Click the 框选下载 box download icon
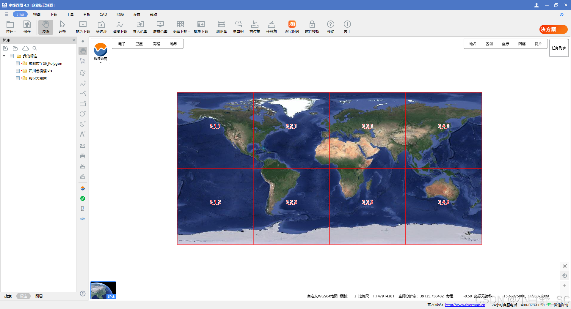The height and width of the screenshot is (309, 571). click(83, 27)
